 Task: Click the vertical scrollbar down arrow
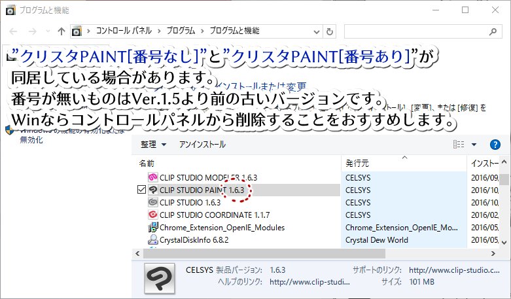click(504, 243)
